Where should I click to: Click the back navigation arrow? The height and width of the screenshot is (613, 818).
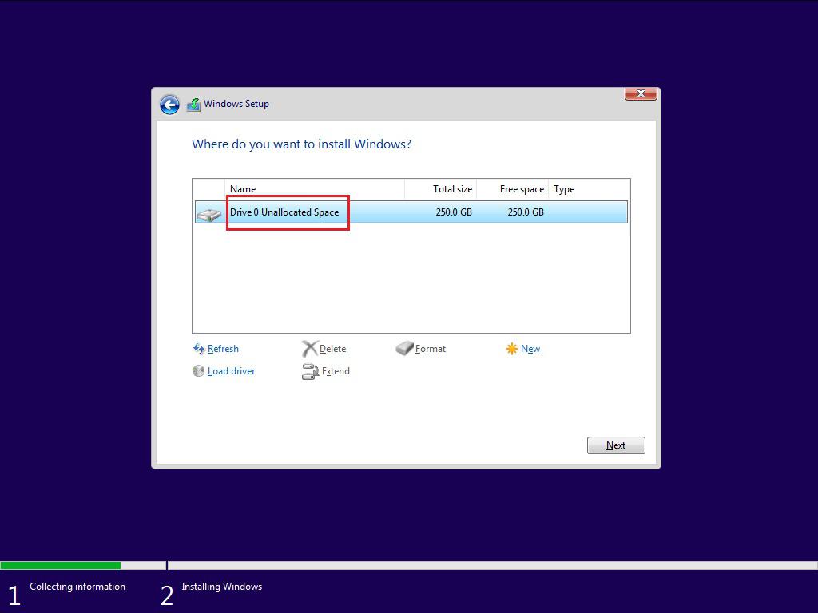click(169, 105)
